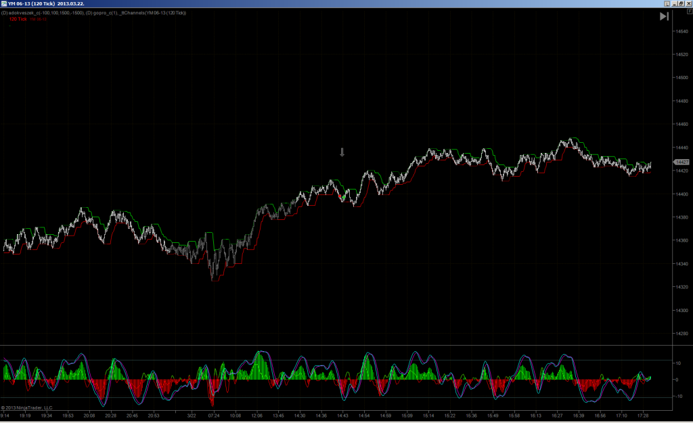Click the 14460 price axis label

click(682, 125)
